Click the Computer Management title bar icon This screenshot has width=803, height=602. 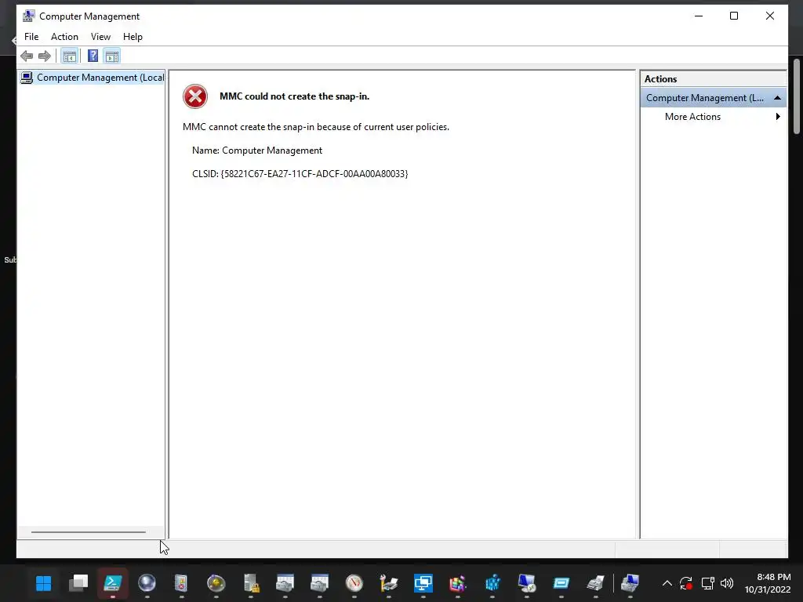coord(29,16)
